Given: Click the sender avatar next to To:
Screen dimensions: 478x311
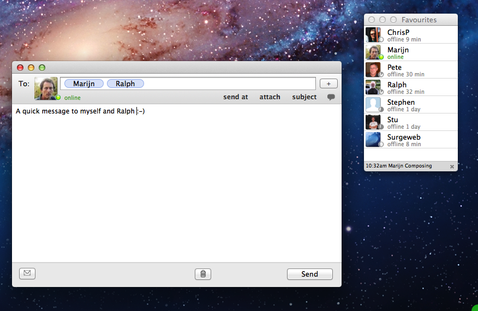Looking at the screenshot, I should tap(46, 88).
